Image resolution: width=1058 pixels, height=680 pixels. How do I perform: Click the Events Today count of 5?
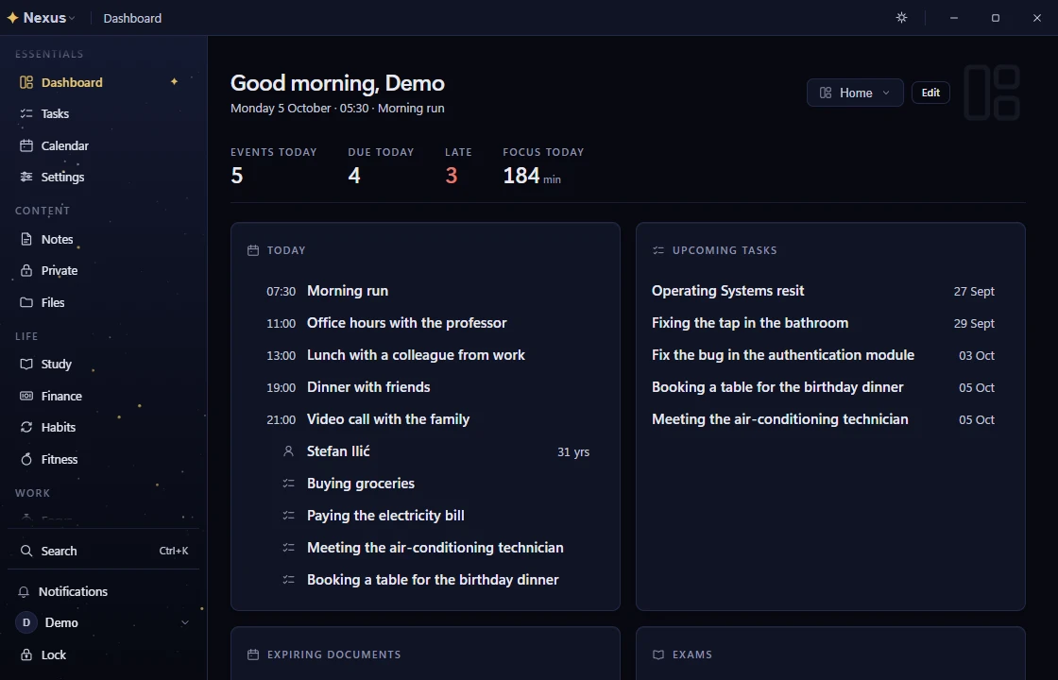click(x=237, y=176)
